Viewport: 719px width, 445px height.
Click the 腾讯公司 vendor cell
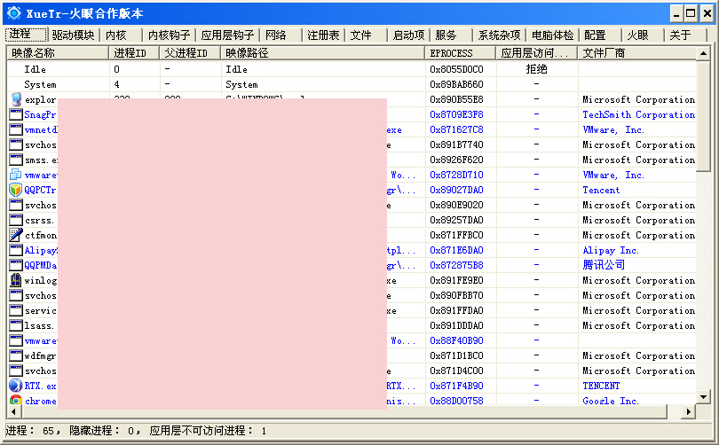(x=604, y=265)
